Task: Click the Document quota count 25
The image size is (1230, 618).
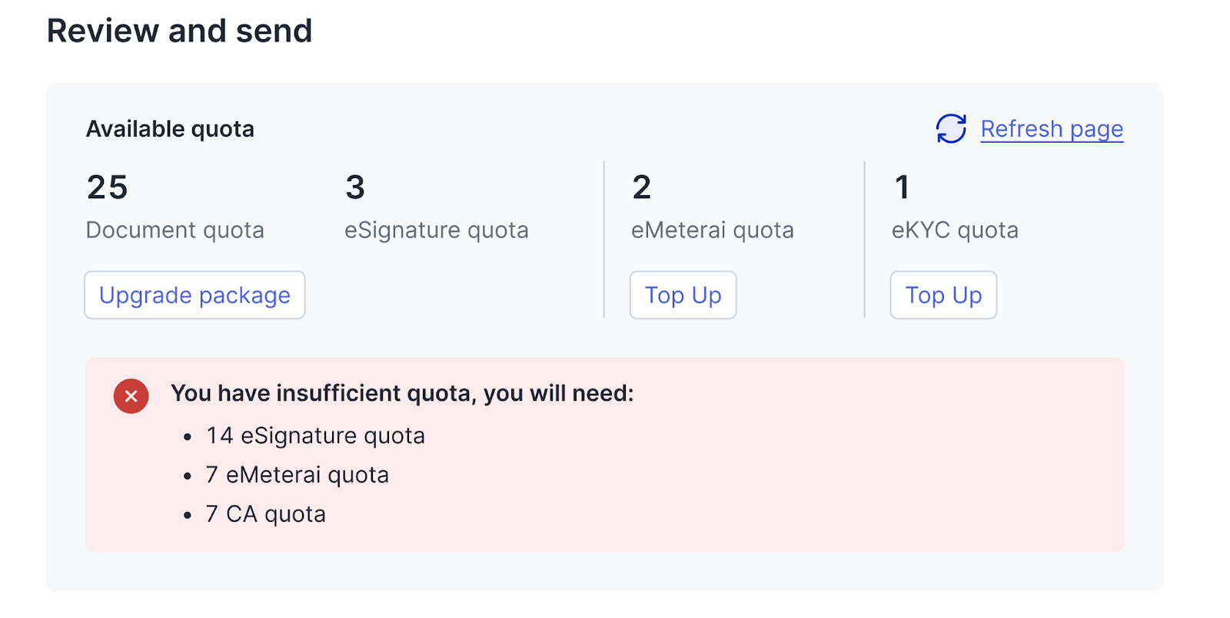Action: [108, 187]
